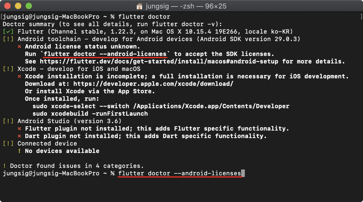Screen dimensions: 363x202
Task: Click 'Android Studio (version 3.6)' text
Action: [x=69, y=121]
